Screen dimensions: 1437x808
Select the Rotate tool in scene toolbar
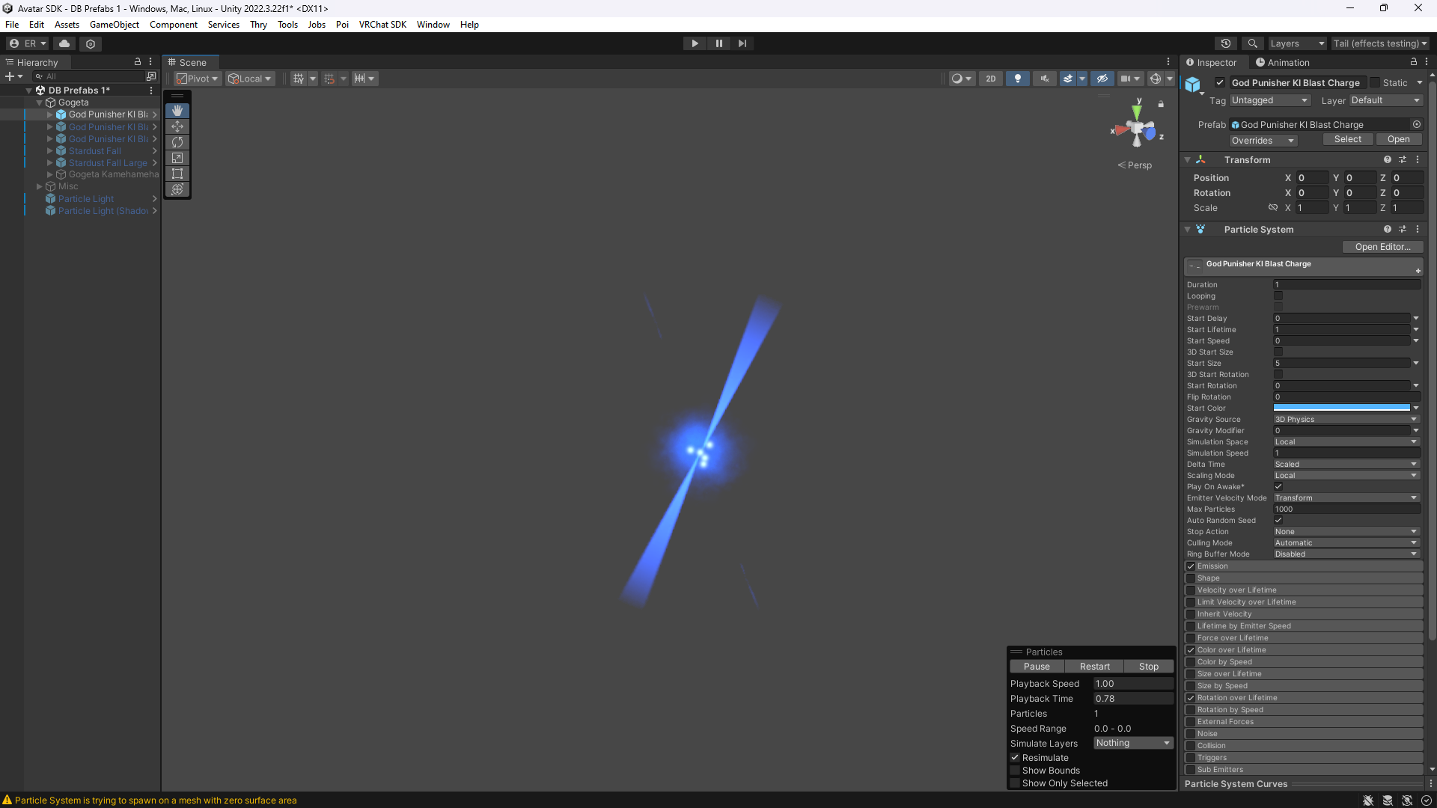pyautogui.click(x=177, y=142)
